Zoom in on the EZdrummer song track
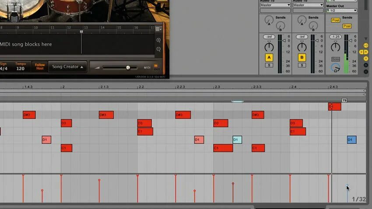The image size is (372, 209). click(158, 40)
